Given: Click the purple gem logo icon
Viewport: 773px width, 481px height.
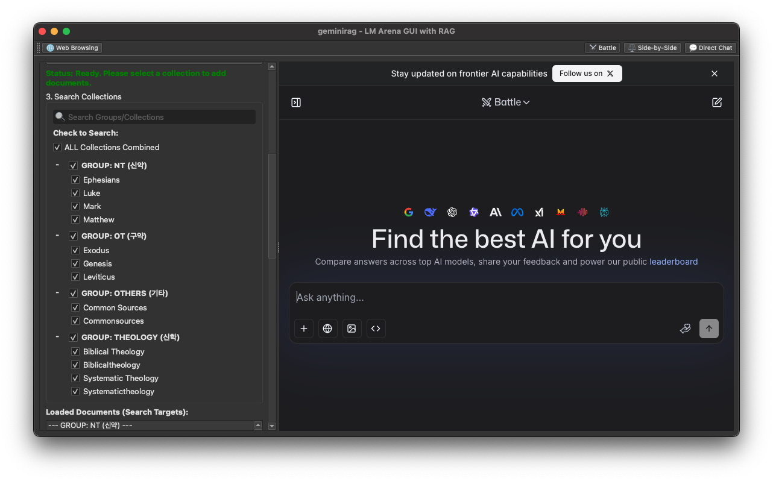Looking at the screenshot, I should (474, 212).
